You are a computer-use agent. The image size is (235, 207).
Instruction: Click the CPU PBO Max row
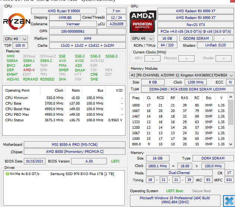click(x=64, y=115)
